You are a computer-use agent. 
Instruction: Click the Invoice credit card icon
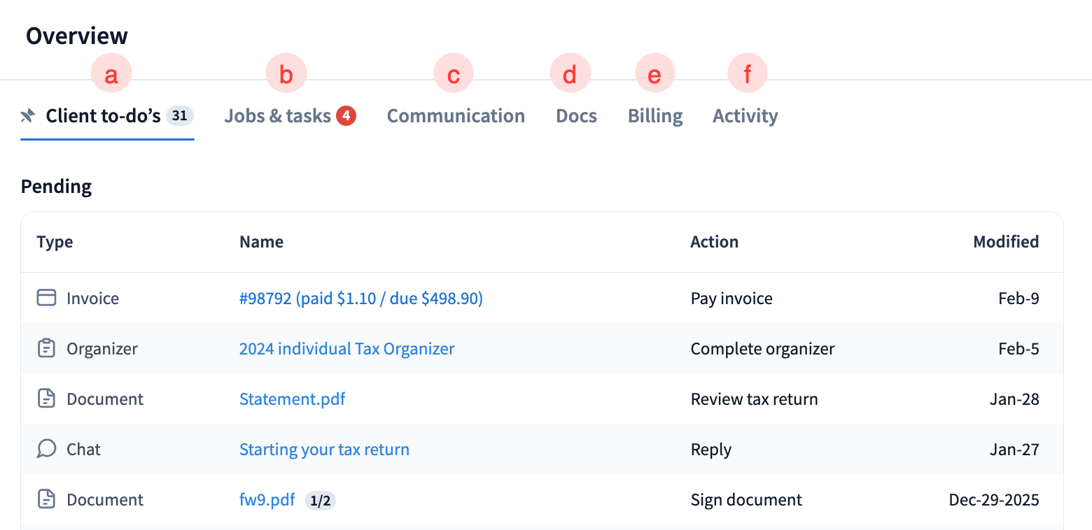click(46, 299)
